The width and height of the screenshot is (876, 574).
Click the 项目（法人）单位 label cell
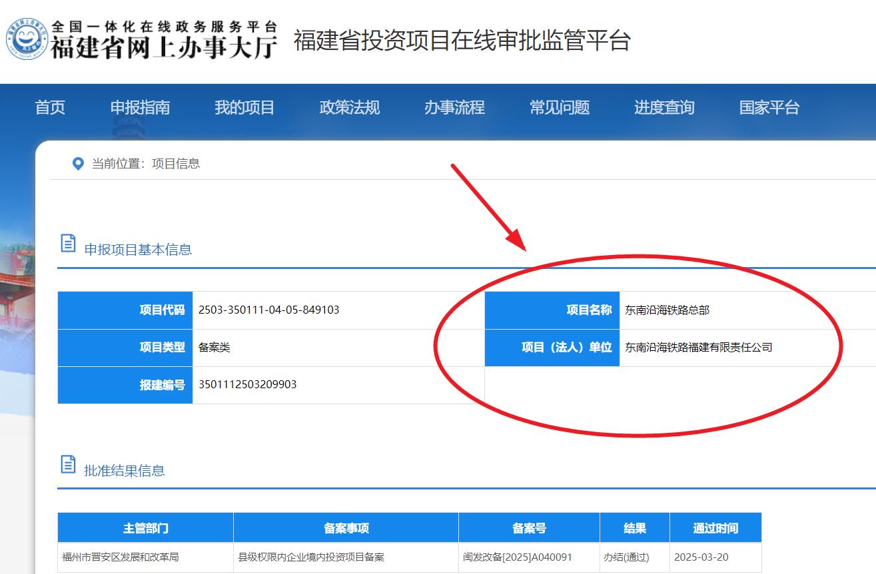click(552, 347)
